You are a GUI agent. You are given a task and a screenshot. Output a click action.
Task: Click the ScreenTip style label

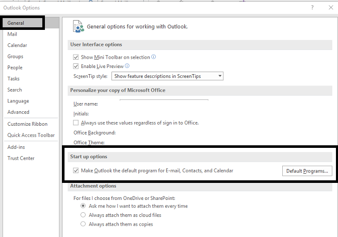coord(90,76)
